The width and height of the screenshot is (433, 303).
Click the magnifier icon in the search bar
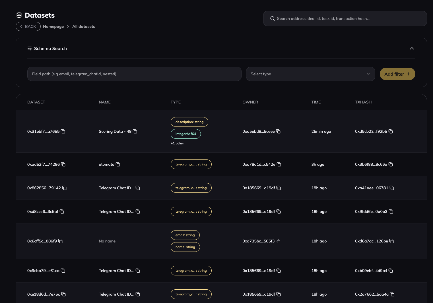272,18
